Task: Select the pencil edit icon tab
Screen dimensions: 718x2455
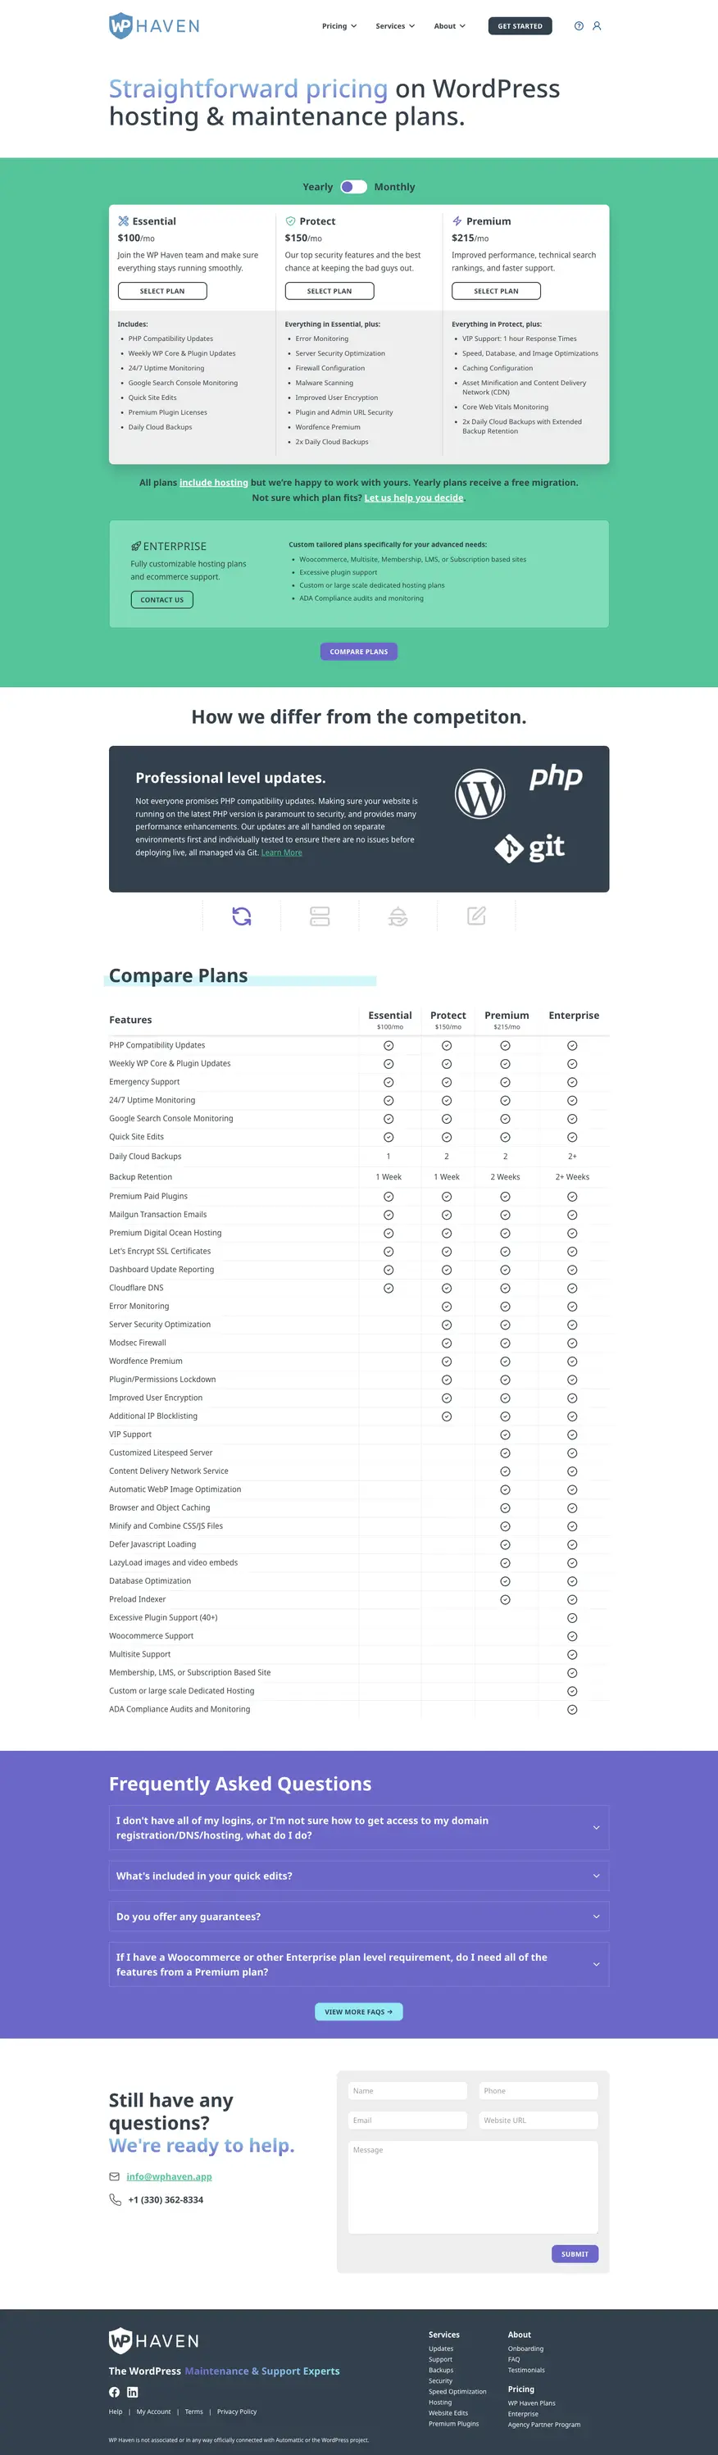Action: [477, 916]
